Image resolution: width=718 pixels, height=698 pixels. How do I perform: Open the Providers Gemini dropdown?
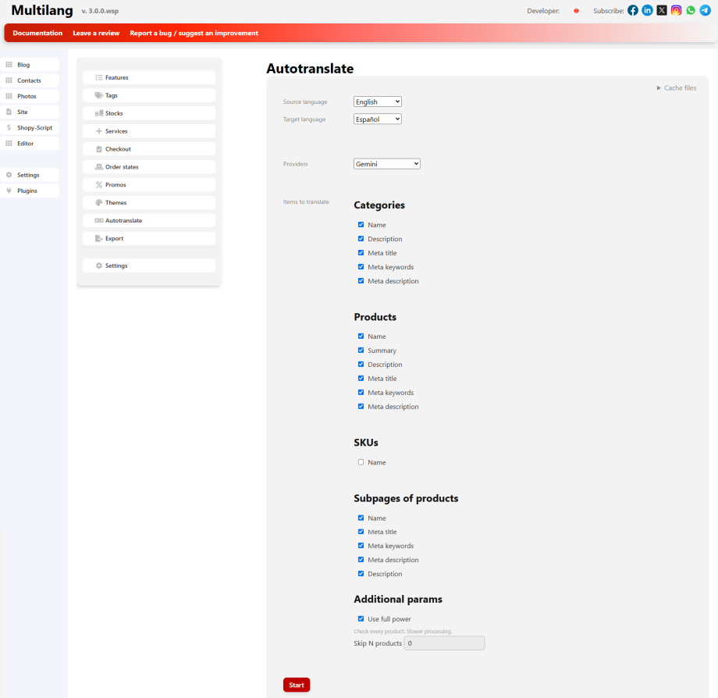pyautogui.click(x=387, y=164)
